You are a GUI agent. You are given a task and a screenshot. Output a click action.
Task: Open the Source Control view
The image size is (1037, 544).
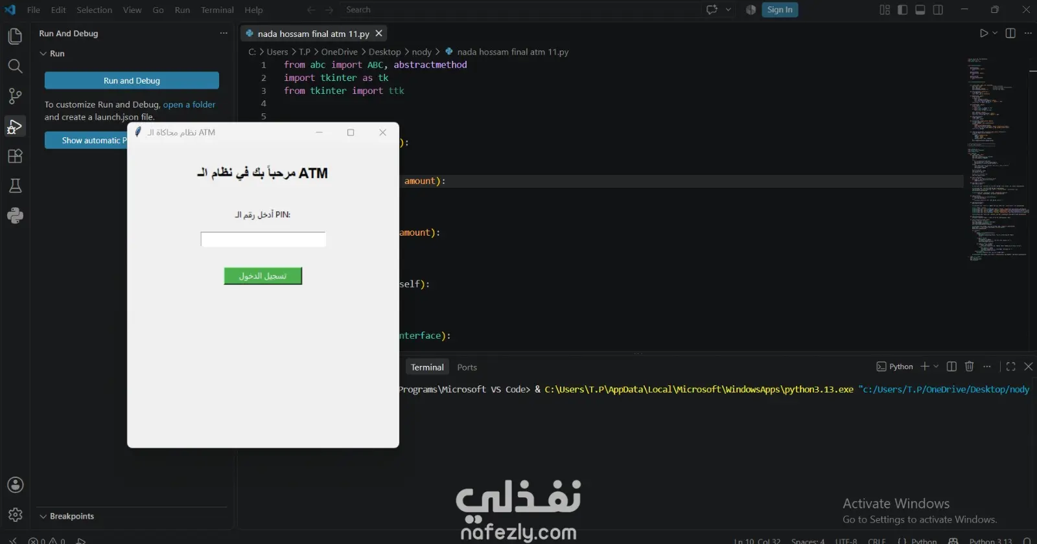tap(15, 96)
